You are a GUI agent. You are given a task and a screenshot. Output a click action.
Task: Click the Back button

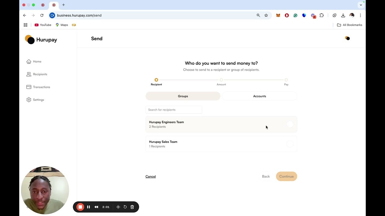point(266,176)
